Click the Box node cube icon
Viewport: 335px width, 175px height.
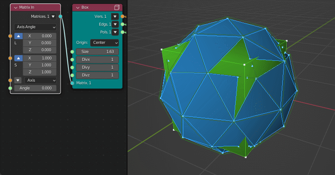(117, 7)
